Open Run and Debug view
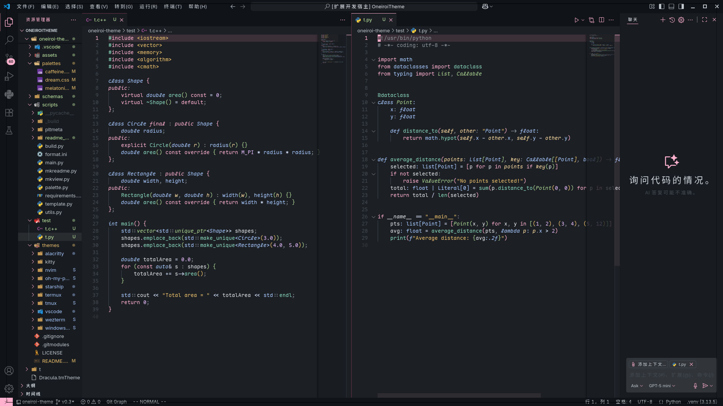 click(9, 76)
